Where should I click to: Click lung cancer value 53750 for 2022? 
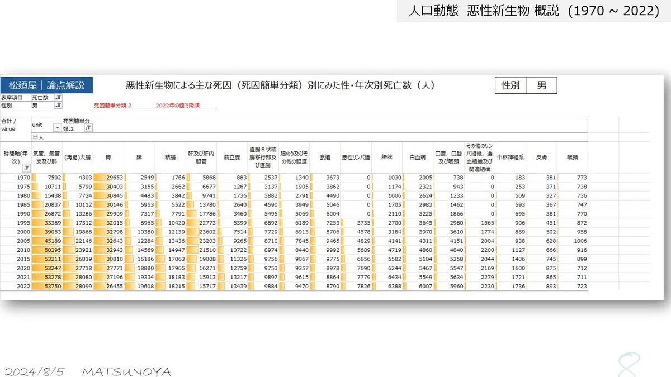click(52, 286)
